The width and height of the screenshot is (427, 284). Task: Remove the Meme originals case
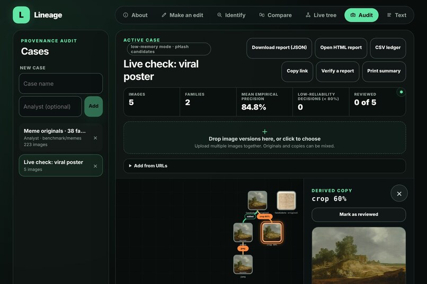(95, 138)
